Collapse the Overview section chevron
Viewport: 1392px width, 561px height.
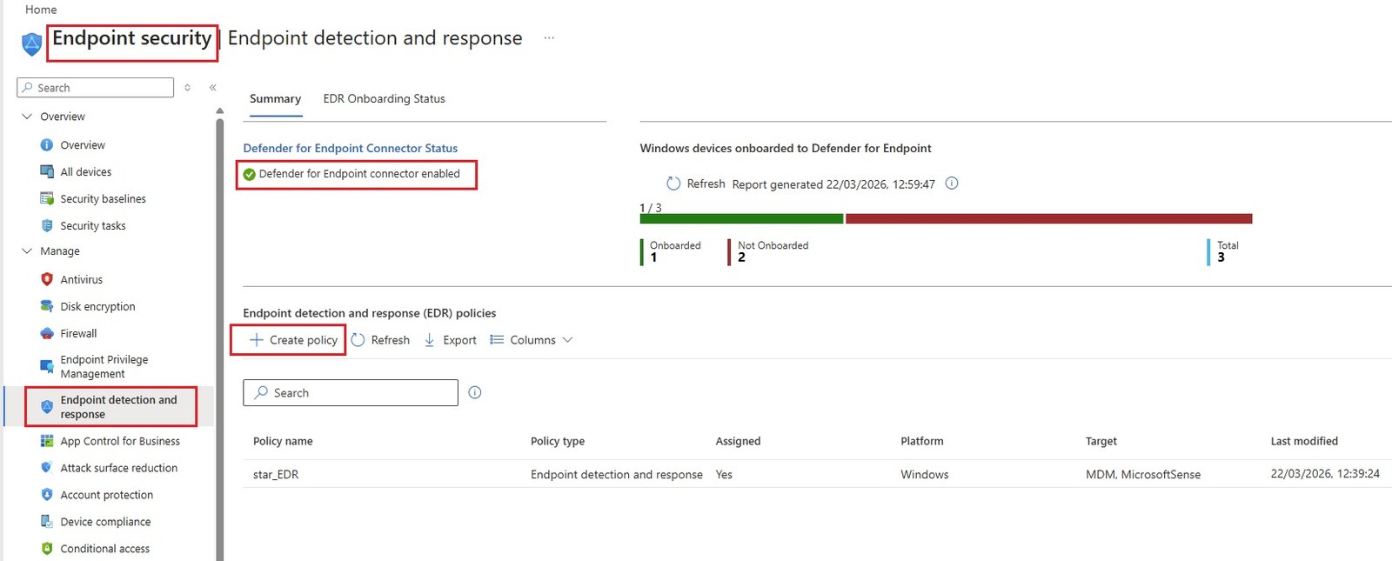click(27, 117)
